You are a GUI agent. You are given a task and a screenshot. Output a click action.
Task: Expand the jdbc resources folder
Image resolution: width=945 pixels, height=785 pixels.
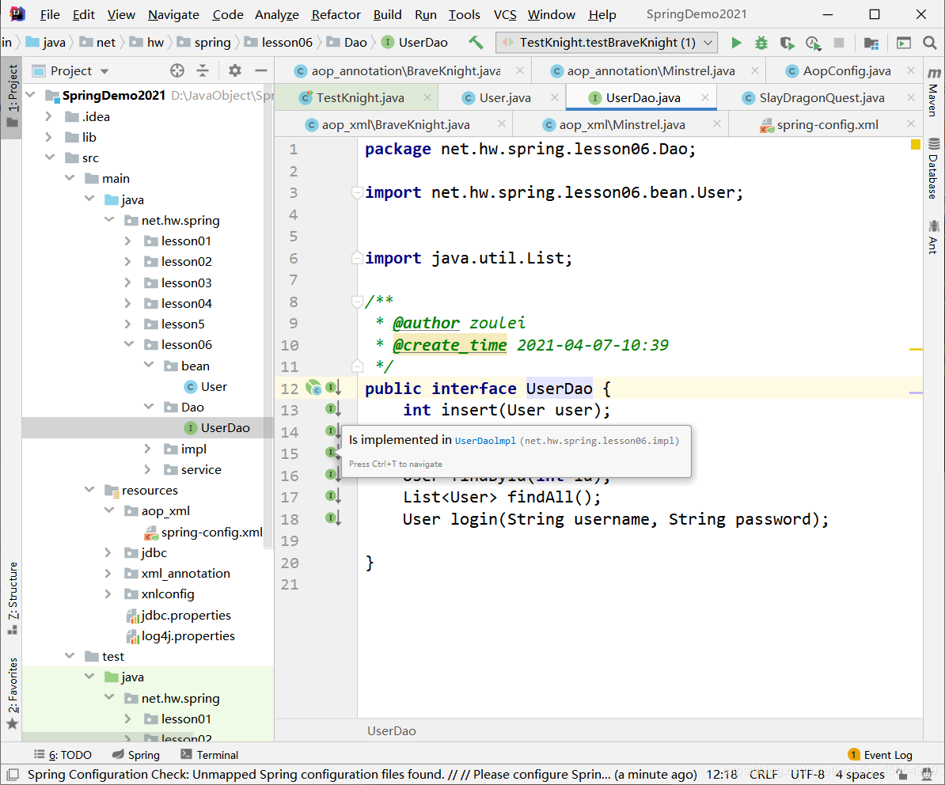(x=108, y=552)
